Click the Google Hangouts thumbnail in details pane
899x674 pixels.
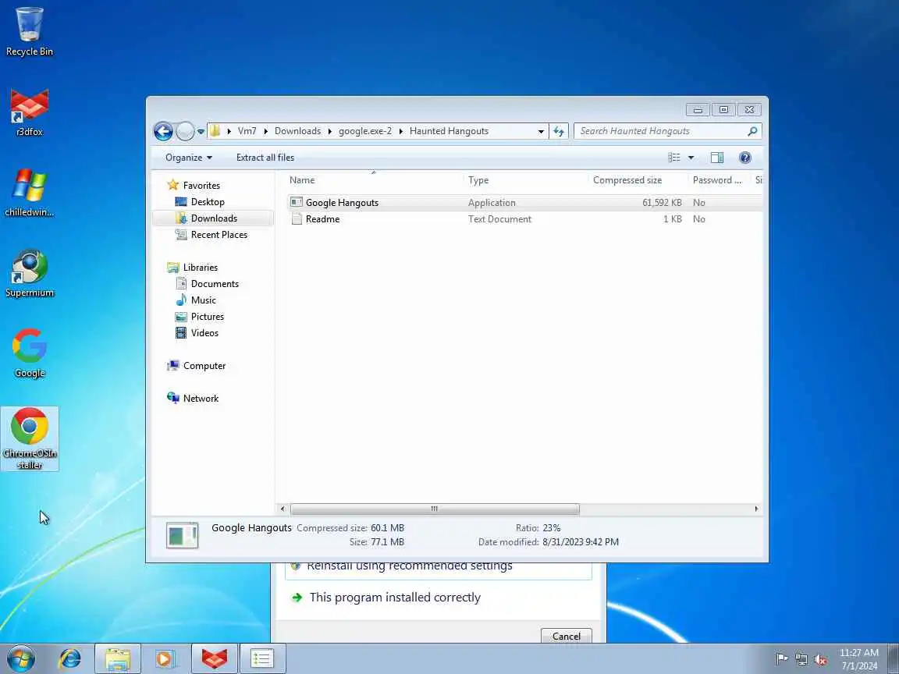183,535
